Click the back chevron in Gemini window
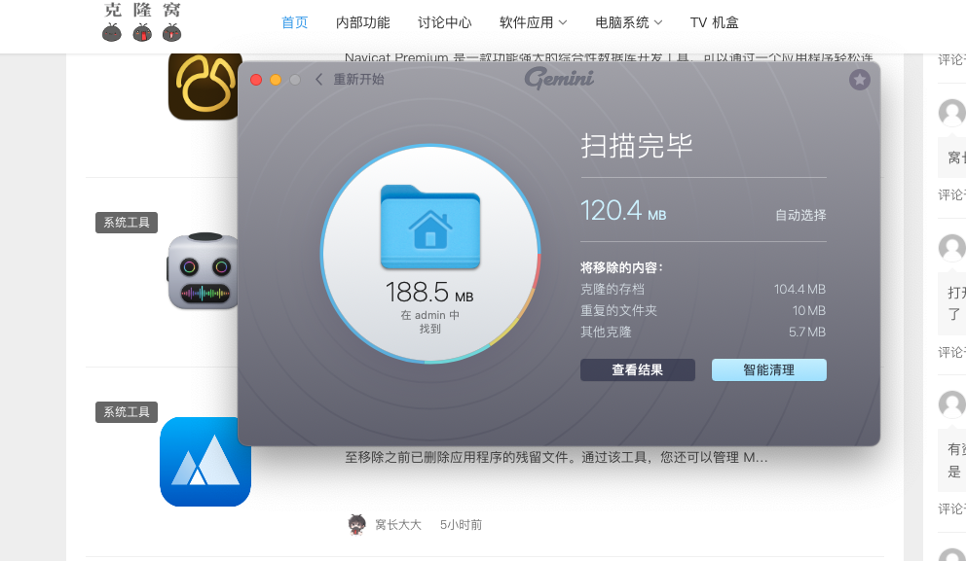Viewport: 966px width, 561px height. [318, 80]
